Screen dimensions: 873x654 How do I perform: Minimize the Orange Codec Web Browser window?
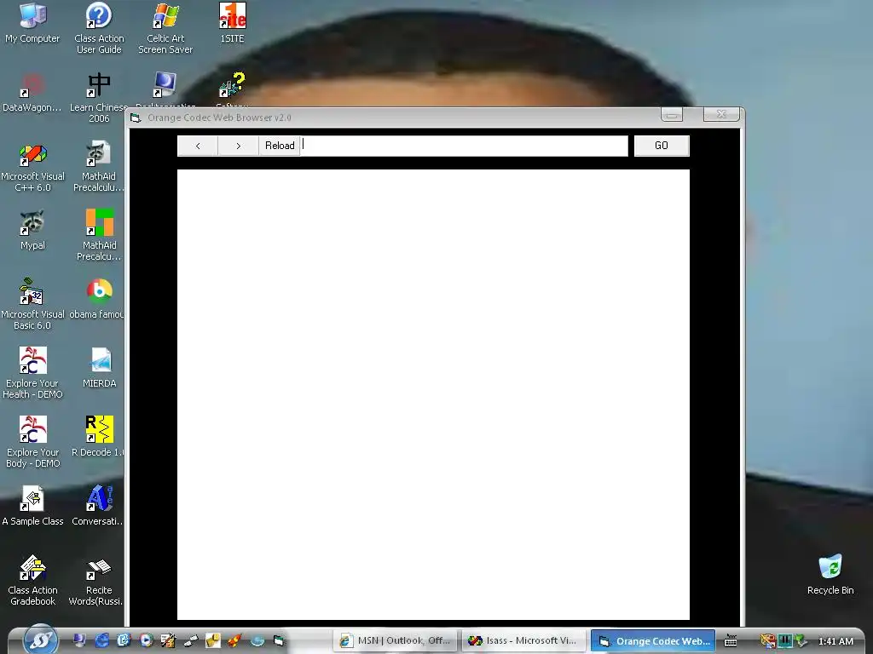click(x=672, y=115)
